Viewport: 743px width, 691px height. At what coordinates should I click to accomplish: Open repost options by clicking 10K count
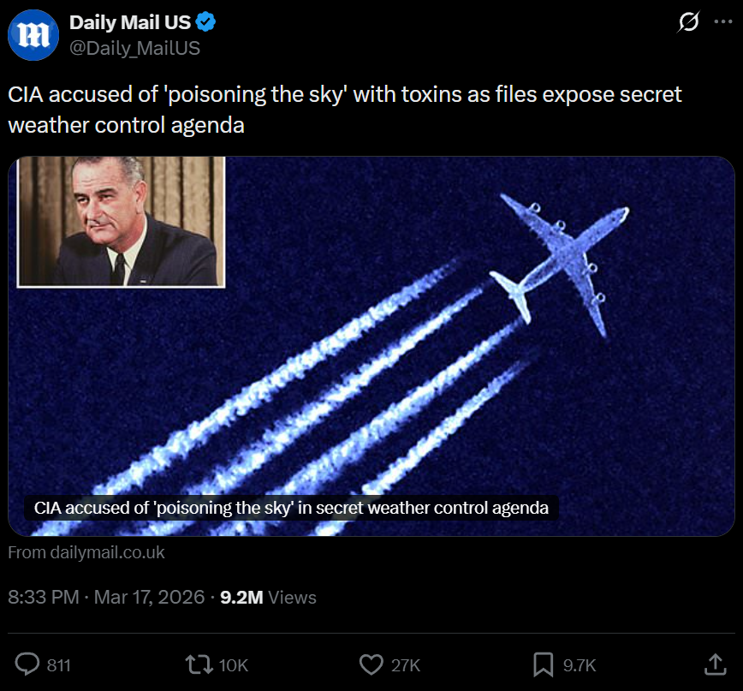pos(232,664)
